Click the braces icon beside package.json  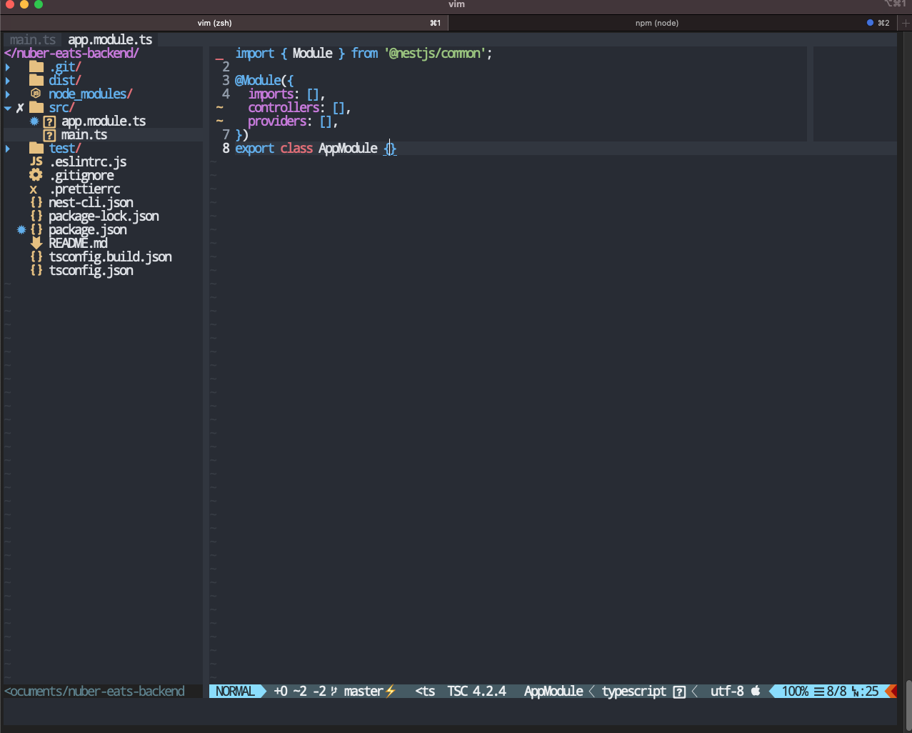point(36,229)
